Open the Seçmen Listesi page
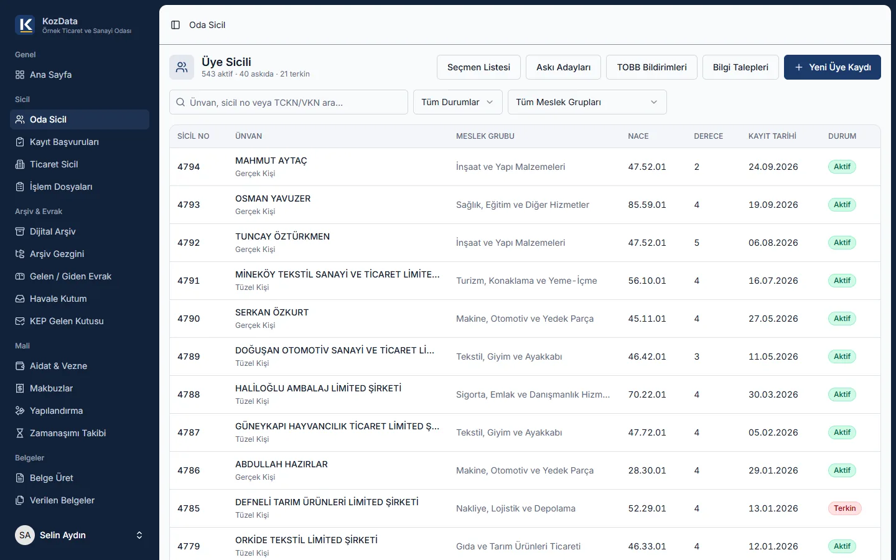 (x=478, y=67)
